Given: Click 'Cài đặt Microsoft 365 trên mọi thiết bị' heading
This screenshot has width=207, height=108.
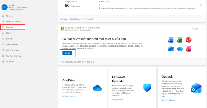Looking at the screenshot, I should pyautogui.click(x=94, y=39).
